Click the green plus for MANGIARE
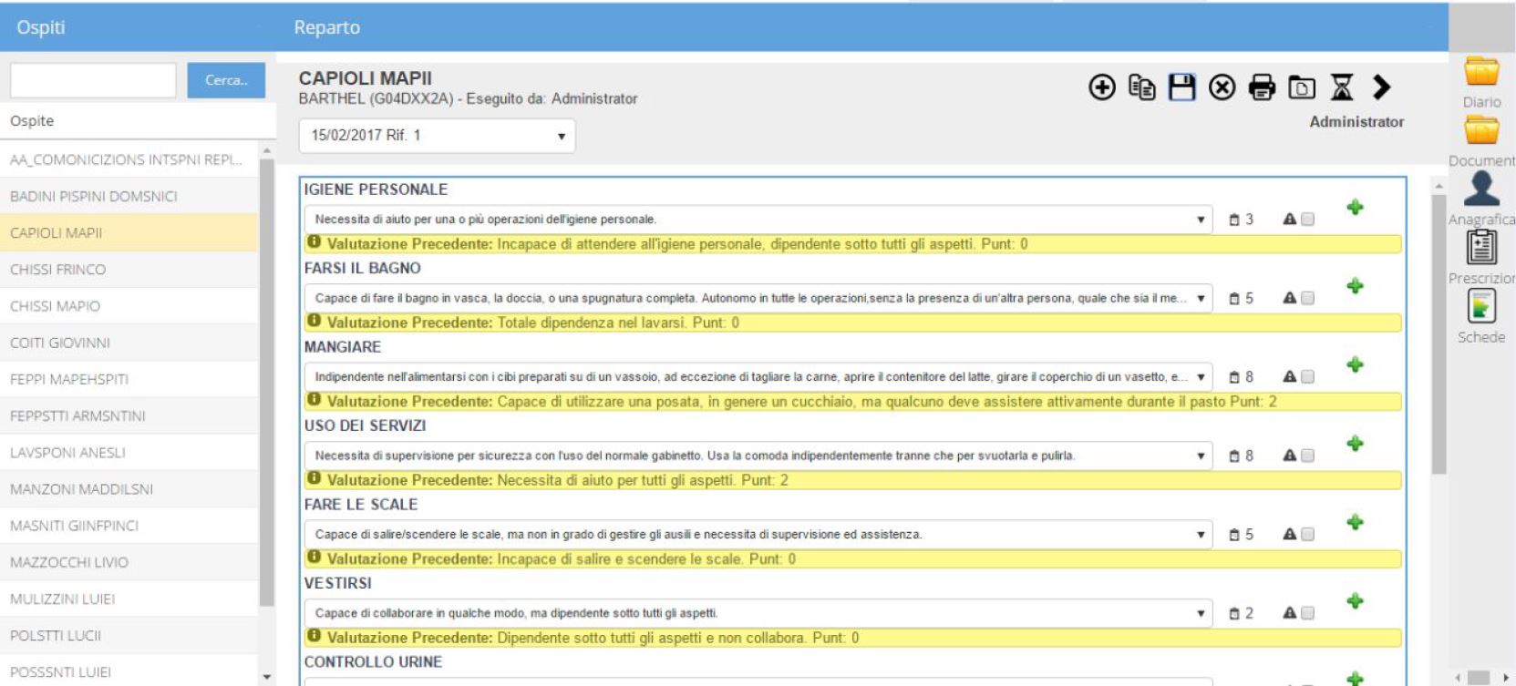Screen dimensions: 1516x686 [1356, 364]
